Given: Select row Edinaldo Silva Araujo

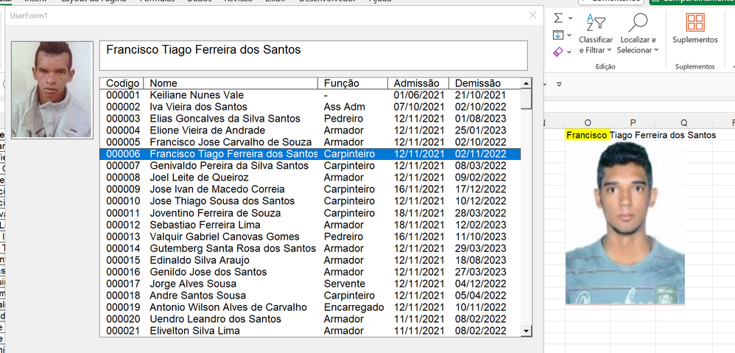Looking at the screenshot, I should [310, 260].
